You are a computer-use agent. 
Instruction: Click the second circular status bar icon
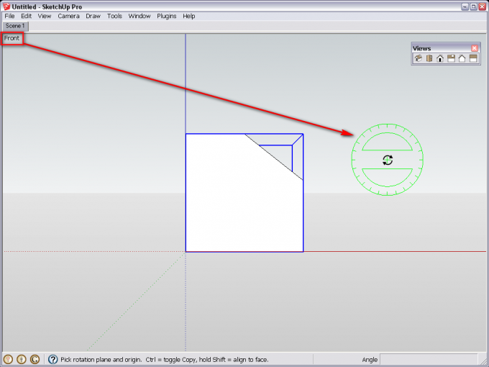(22, 359)
